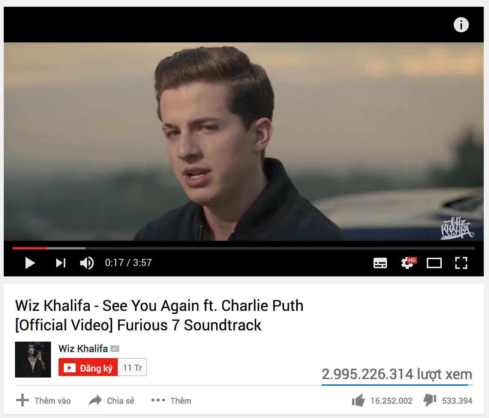The width and height of the screenshot is (489, 418).
Task: Play the See You Again video
Action: [x=30, y=263]
